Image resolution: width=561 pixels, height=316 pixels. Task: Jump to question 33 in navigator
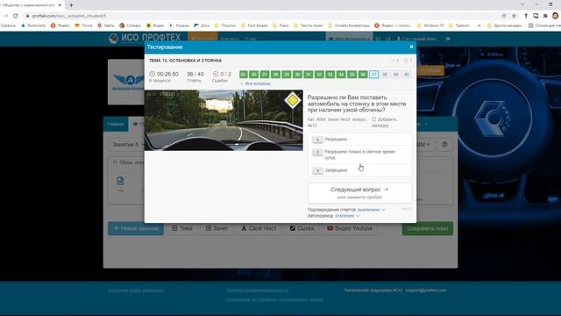330,74
